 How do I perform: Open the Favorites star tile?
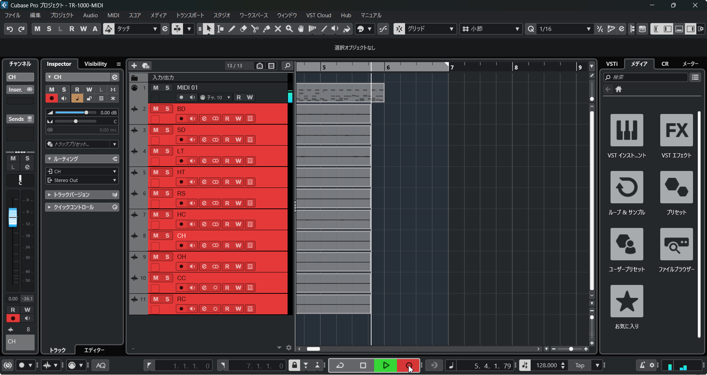tap(626, 301)
